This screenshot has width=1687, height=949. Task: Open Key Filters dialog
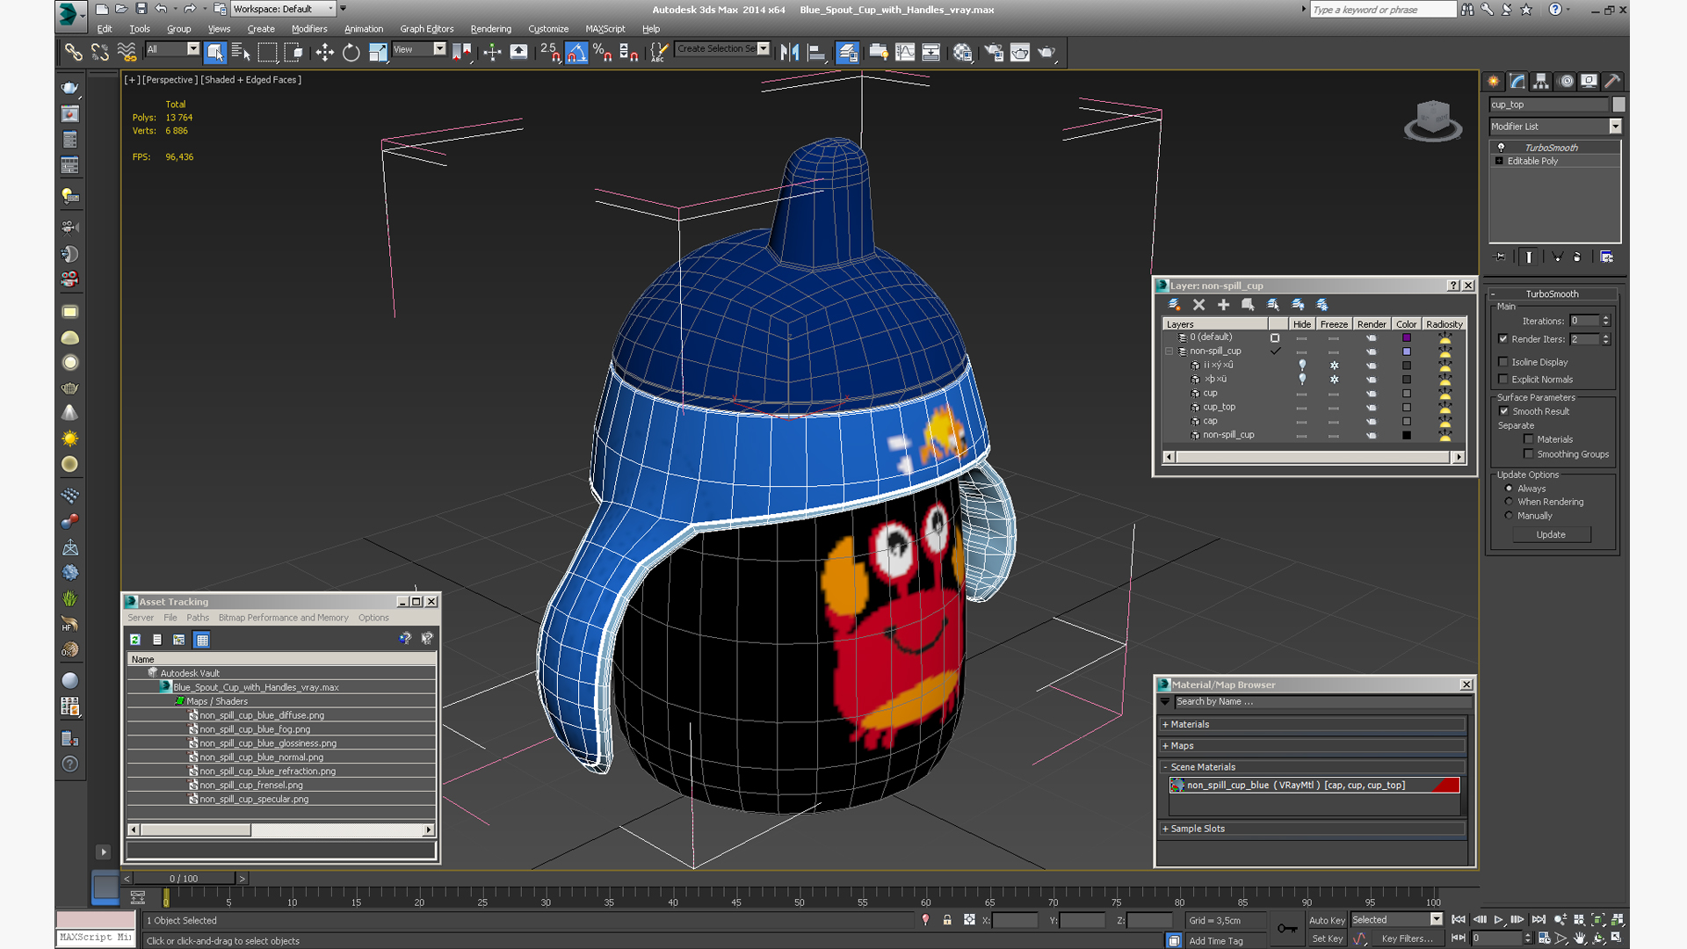1407,938
